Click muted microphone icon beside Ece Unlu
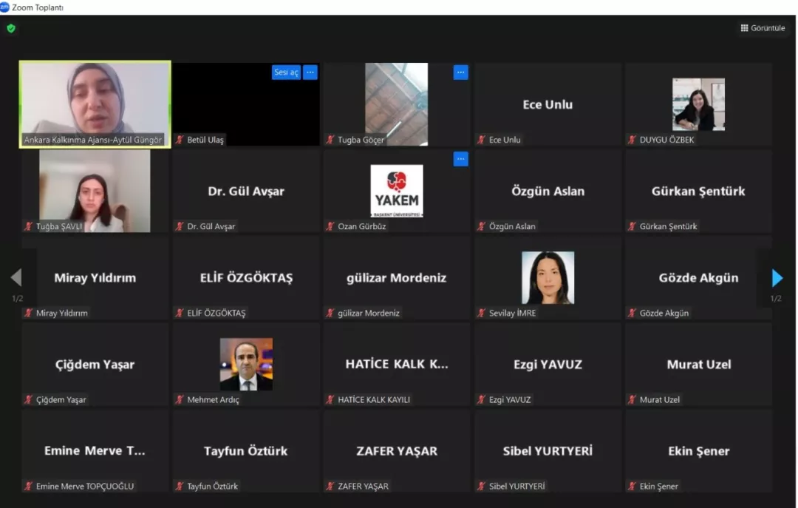 click(x=481, y=140)
